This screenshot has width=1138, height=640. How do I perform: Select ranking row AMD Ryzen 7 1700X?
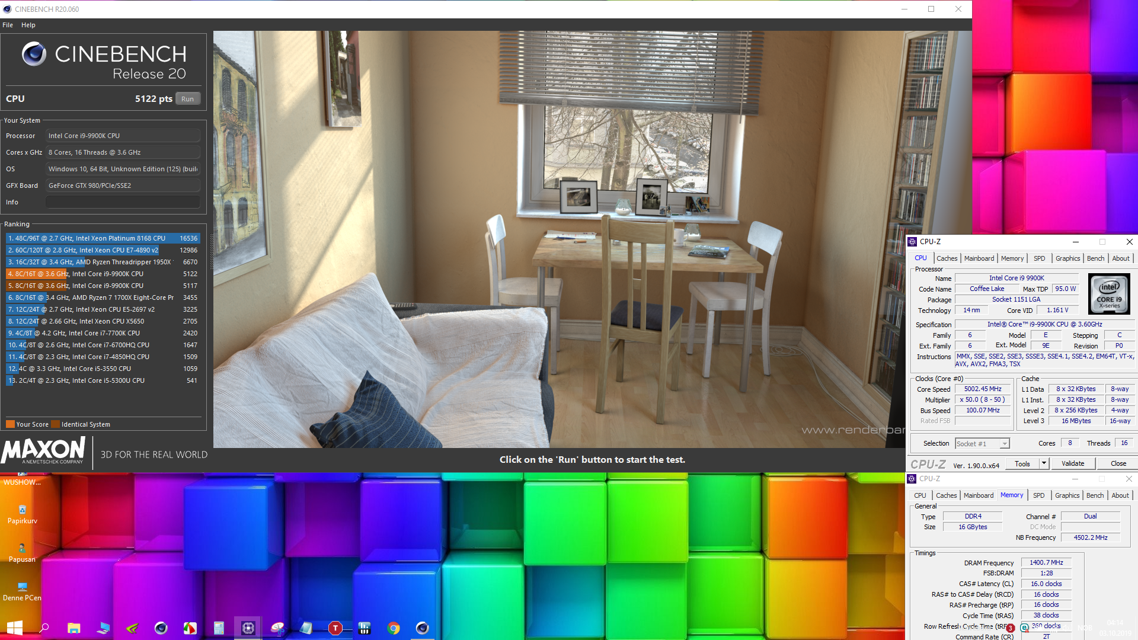click(x=103, y=297)
